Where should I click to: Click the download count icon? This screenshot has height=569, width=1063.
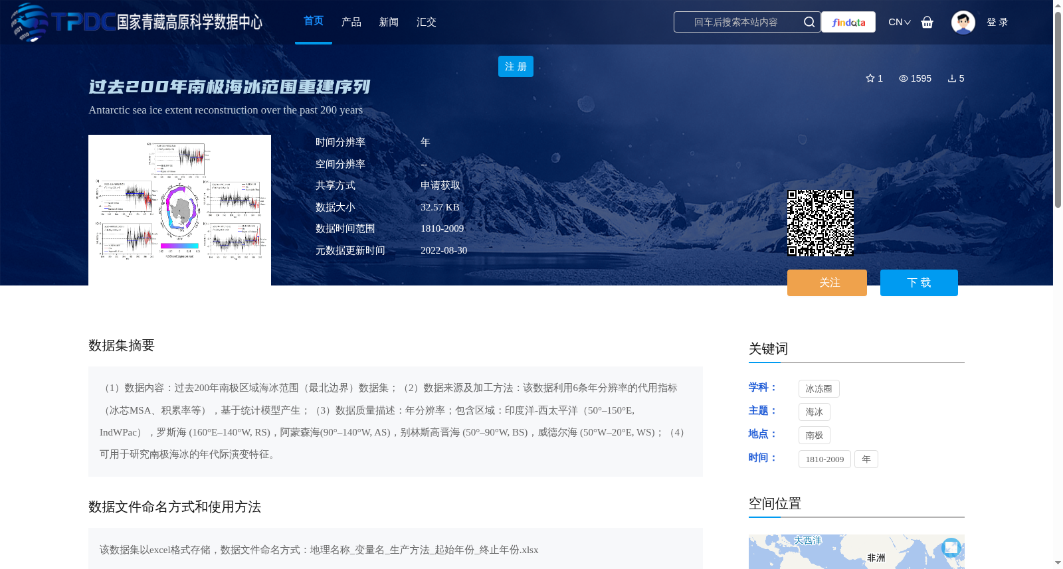(952, 78)
